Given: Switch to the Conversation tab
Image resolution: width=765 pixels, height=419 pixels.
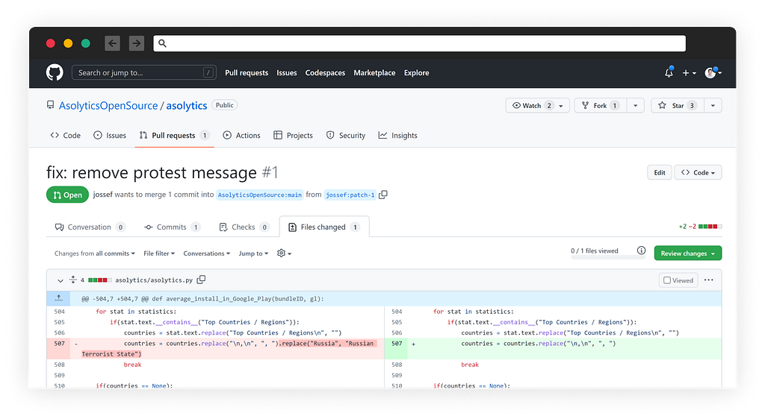Looking at the screenshot, I should 90,227.
